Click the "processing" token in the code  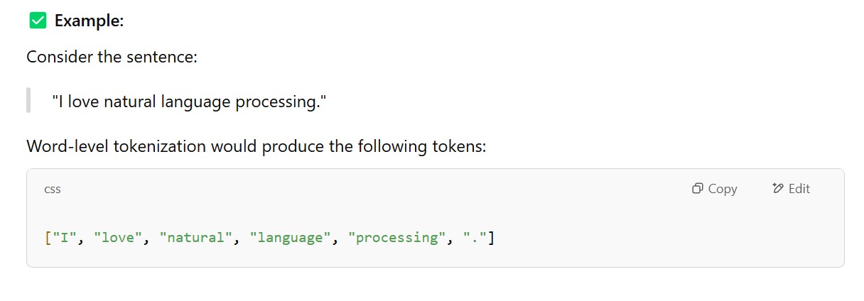[x=396, y=237]
